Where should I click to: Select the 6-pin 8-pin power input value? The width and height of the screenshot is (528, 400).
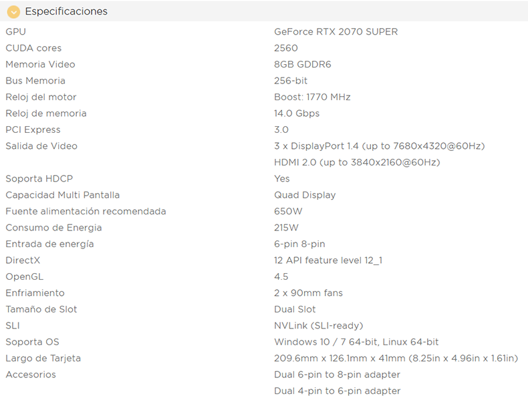click(299, 244)
